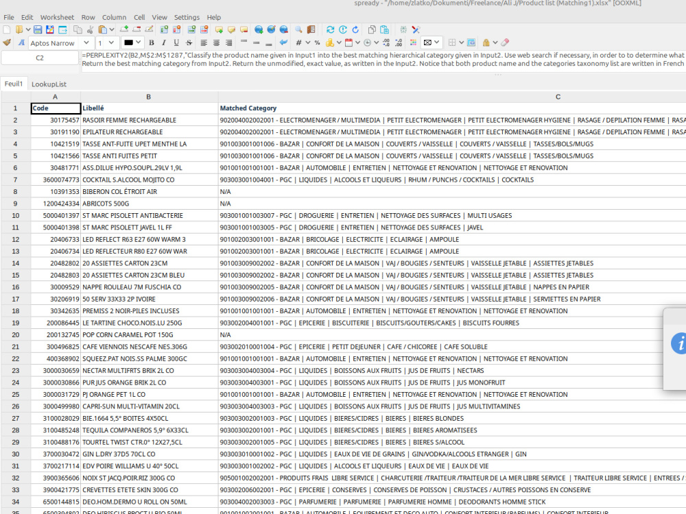Click the Add worksheet icon
The height and width of the screenshot is (514, 686).
[123, 29]
